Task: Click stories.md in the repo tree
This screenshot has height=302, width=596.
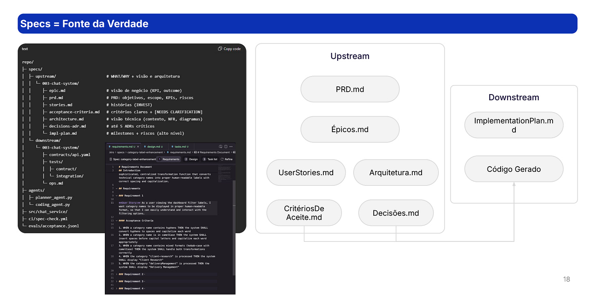Action: pyautogui.click(x=61, y=105)
